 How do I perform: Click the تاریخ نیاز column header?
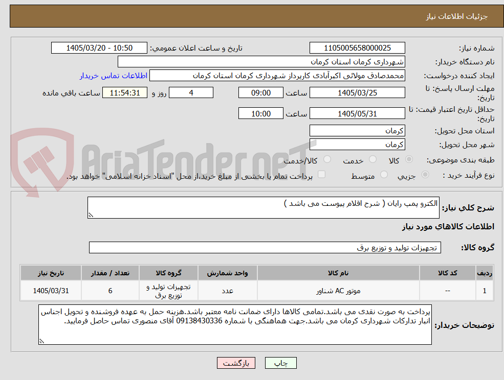(51, 273)
